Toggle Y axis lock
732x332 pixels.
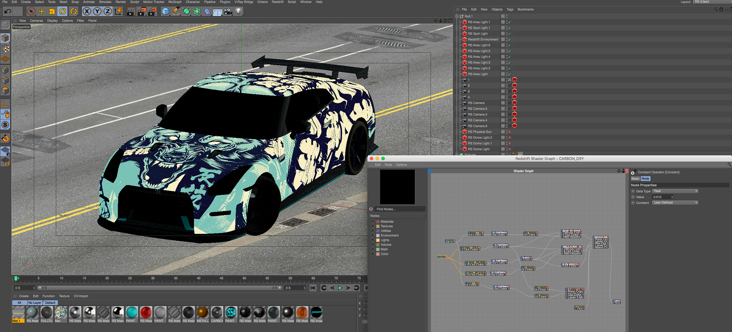click(x=97, y=11)
